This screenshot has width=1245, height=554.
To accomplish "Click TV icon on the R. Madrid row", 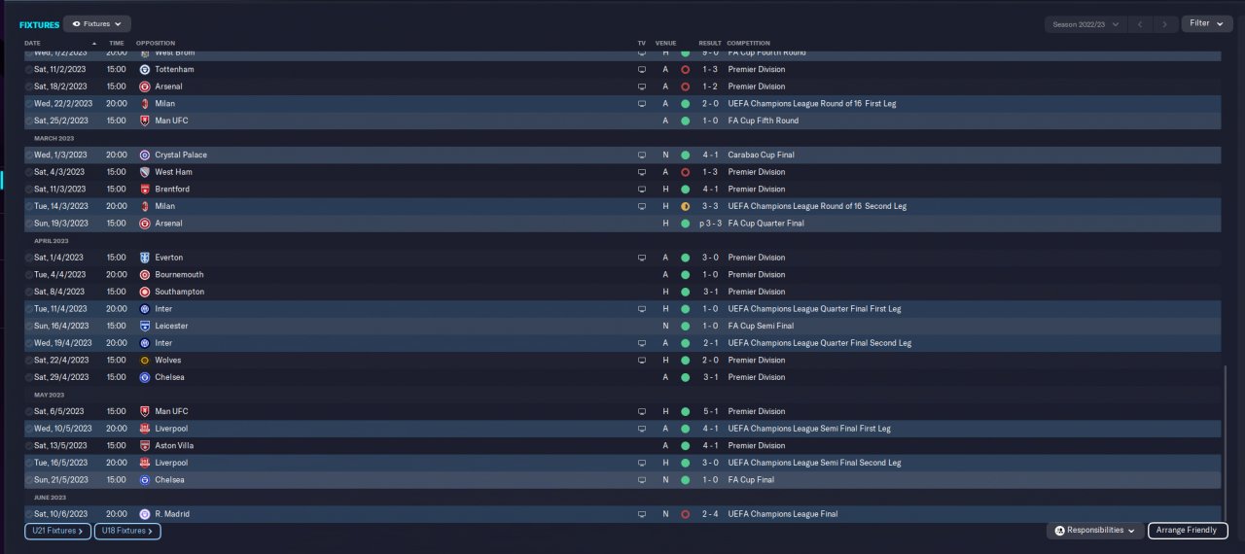I will (x=641, y=514).
